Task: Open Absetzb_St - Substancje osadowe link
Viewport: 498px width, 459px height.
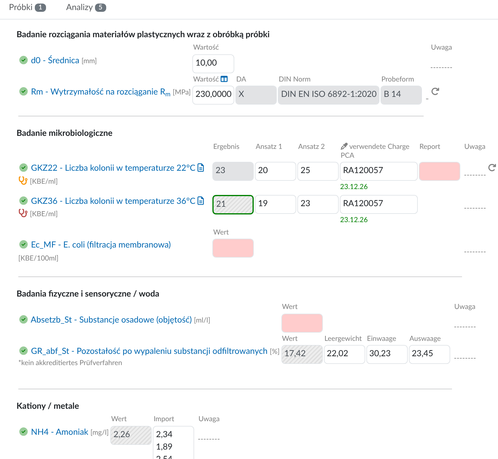Action: point(111,320)
